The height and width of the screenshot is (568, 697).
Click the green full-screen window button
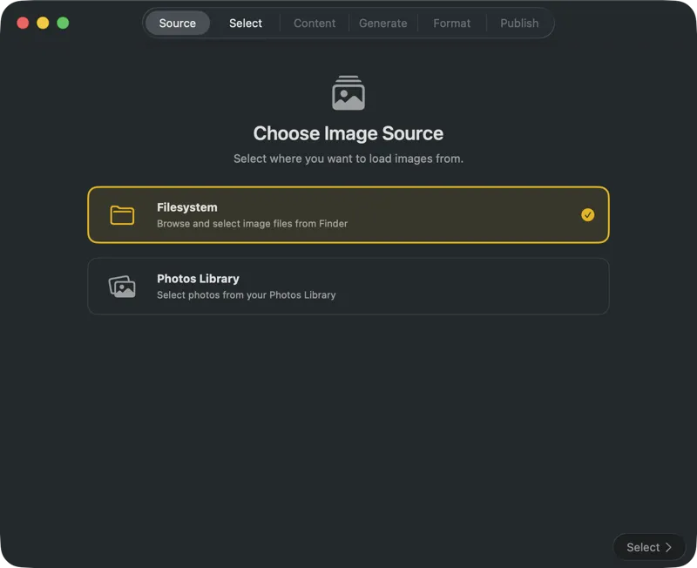tap(63, 24)
